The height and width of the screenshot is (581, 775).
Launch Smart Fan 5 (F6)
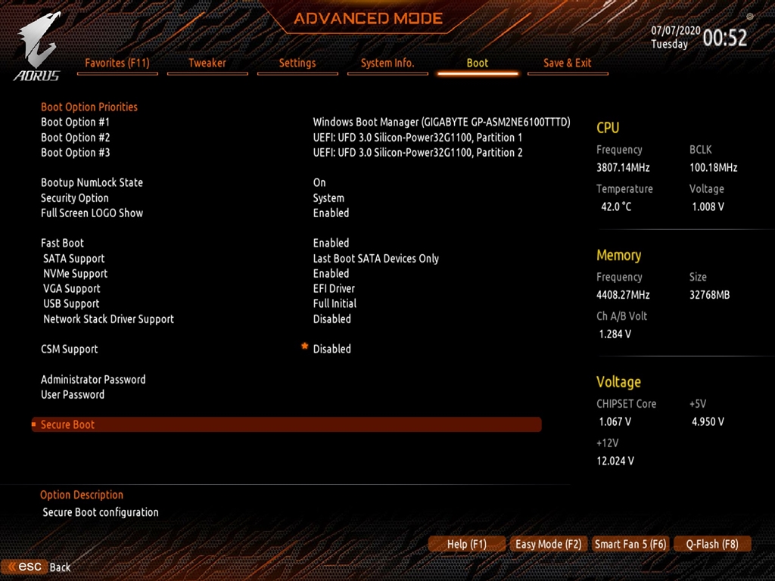[x=630, y=543]
